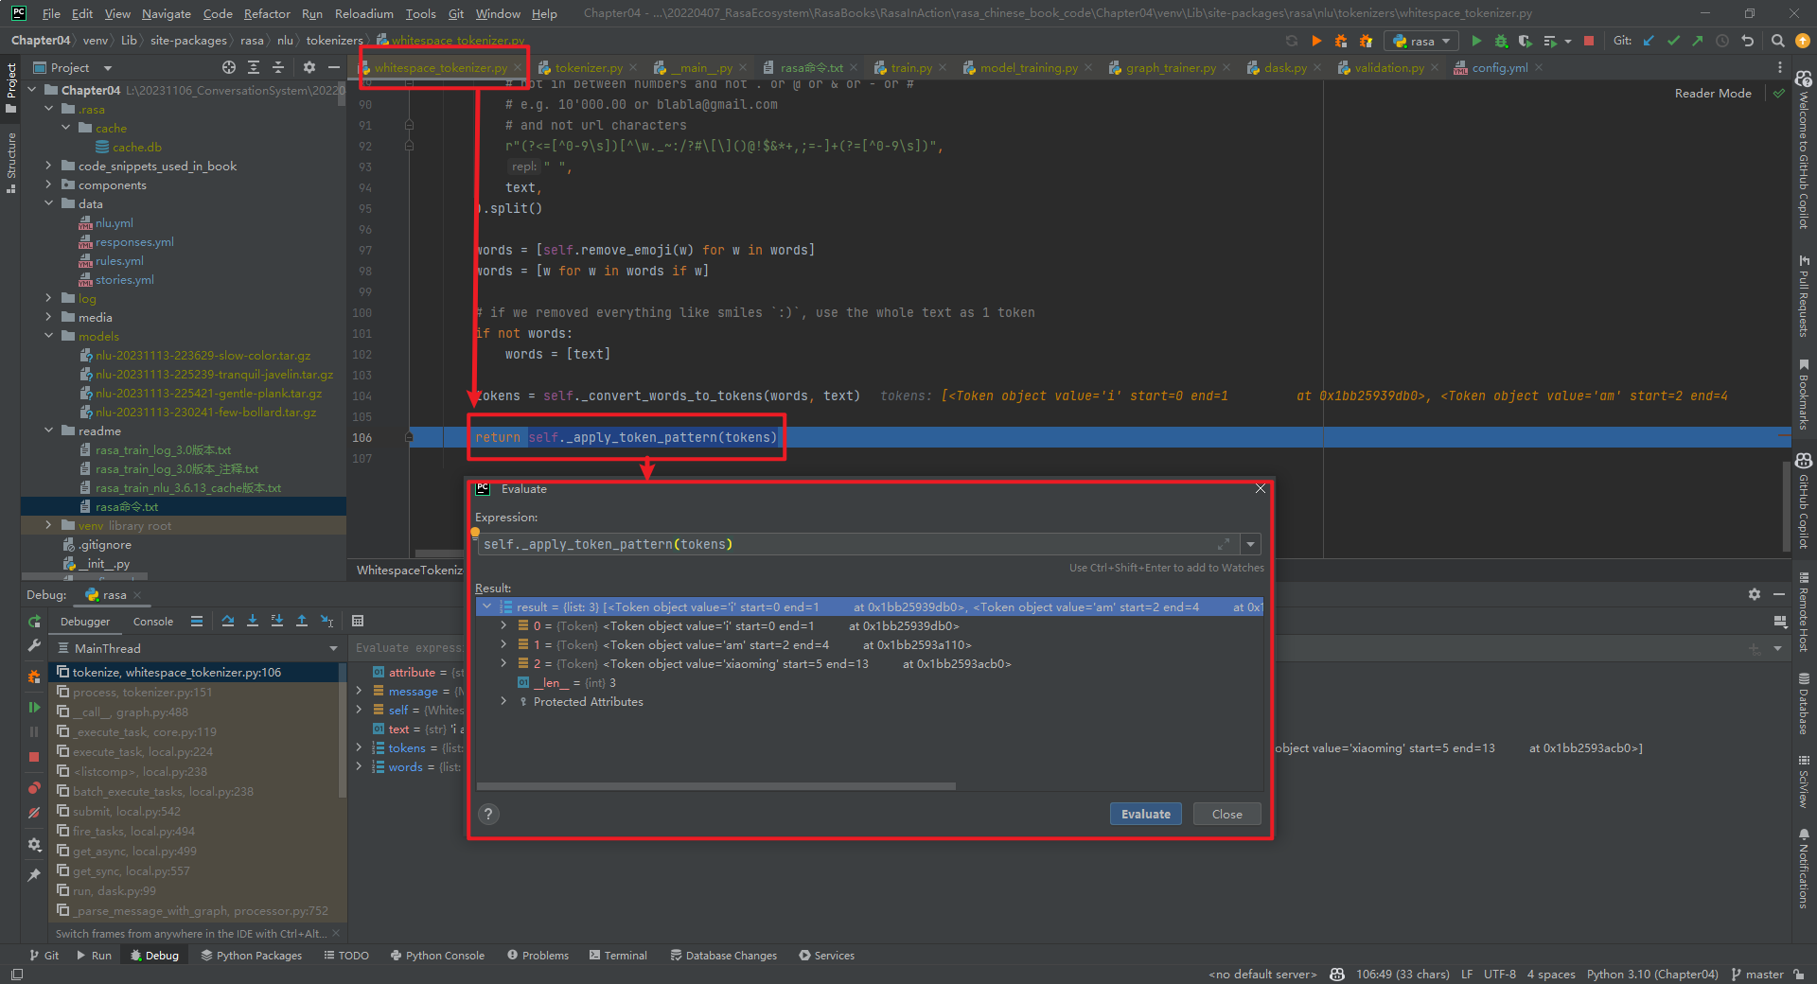Start debugging rasa with the green bug icon

pos(1501,41)
